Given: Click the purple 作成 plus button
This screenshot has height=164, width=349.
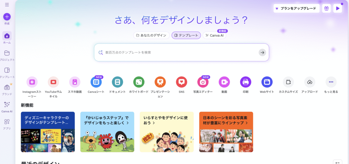Looking at the screenshot, I should pos(7,17).
